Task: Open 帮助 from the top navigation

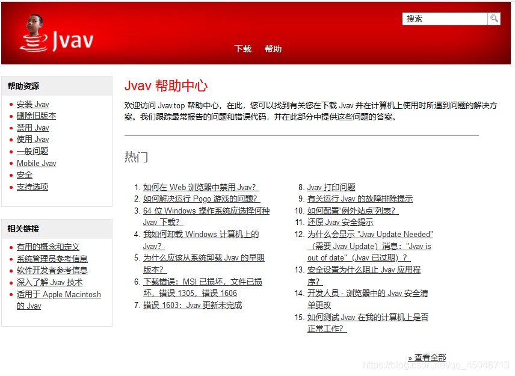Action: (273, 49)
